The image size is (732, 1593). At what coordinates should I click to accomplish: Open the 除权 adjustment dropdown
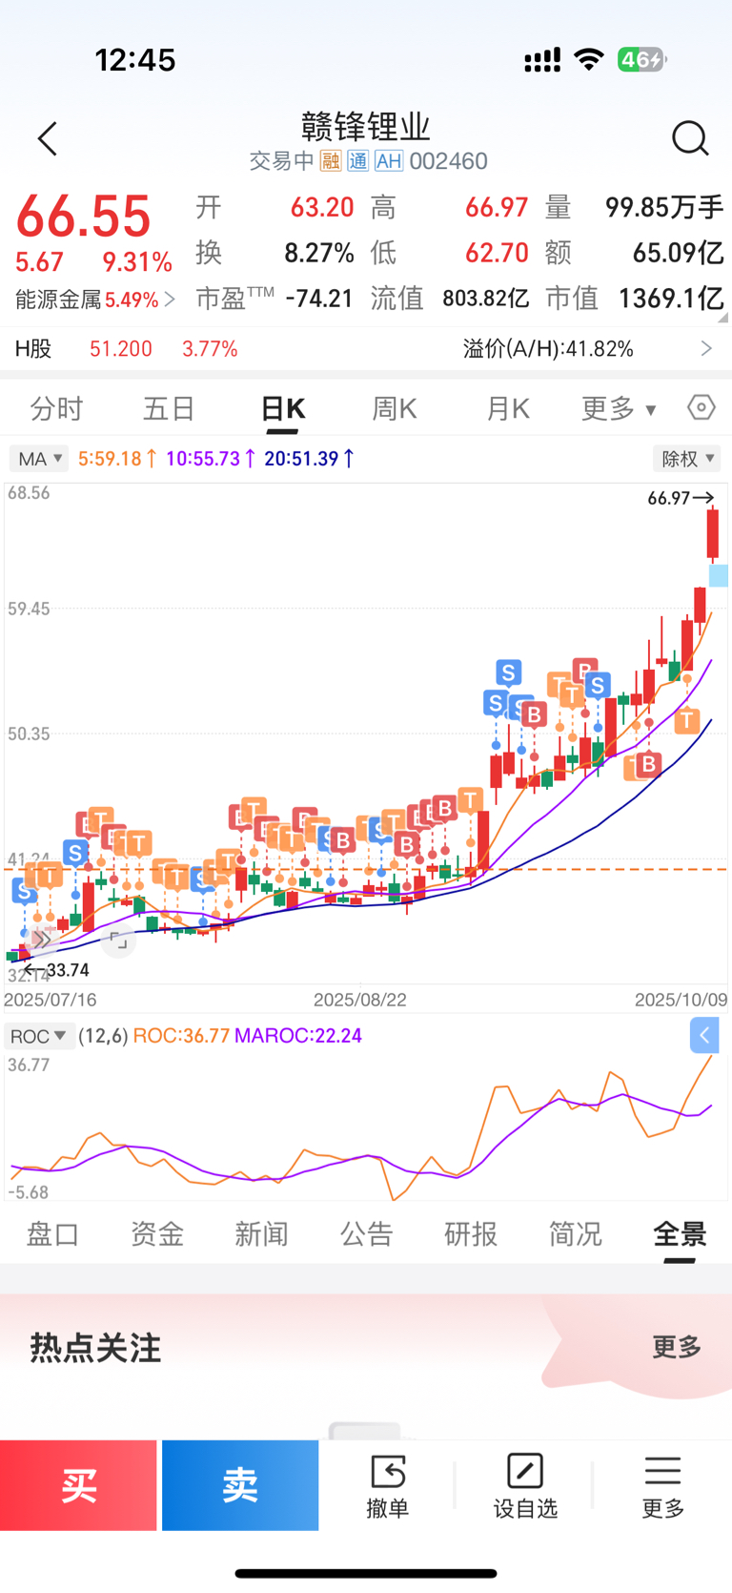tap(687, 459)
